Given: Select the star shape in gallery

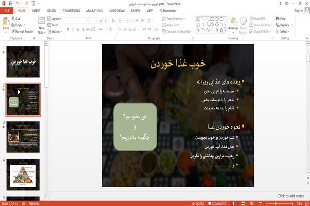Looking at the screenshot, I should 222,30.
